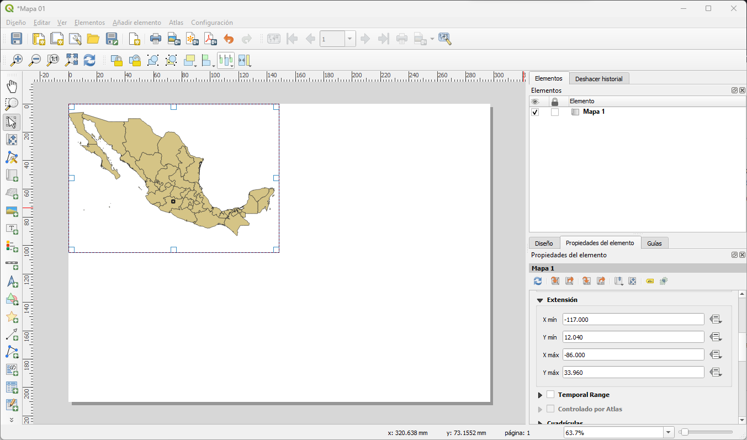Open the zoom level dropdown showing 63.7%
This screenshot has height=440, width=747.
pyautogui.click(x=669, y=433)
